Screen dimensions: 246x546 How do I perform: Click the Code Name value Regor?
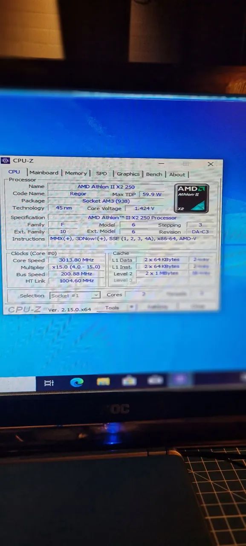[78, 194]
